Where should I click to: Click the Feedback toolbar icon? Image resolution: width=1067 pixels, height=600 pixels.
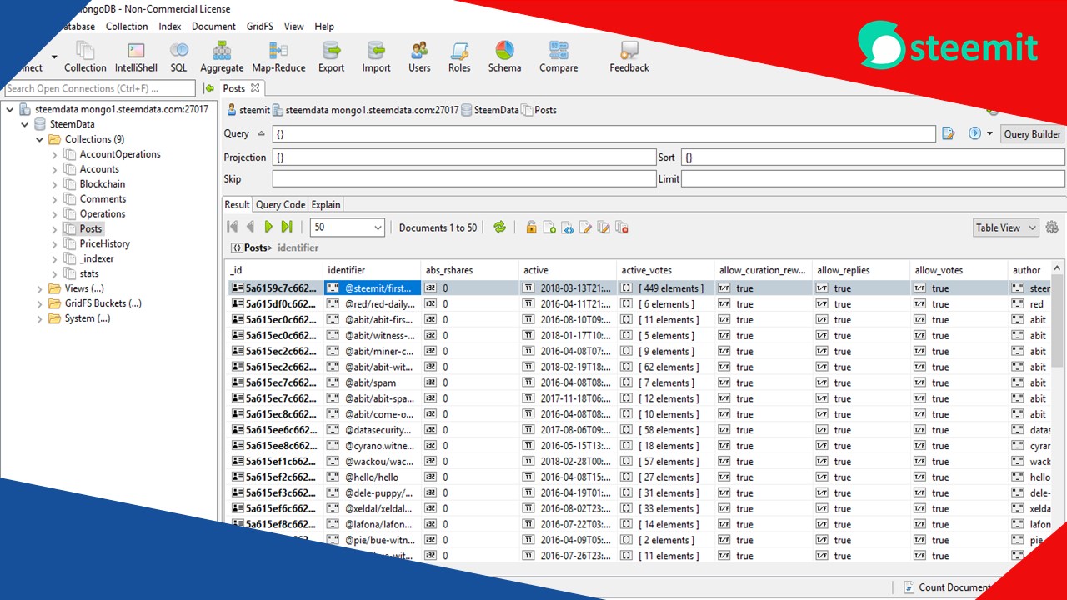tap(629, 57)
